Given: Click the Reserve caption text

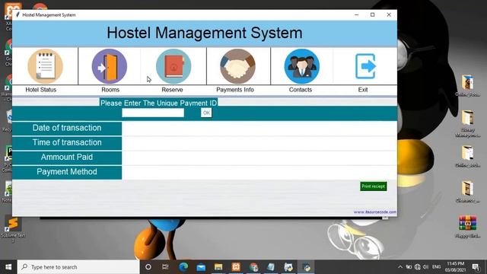Looking at the screenshot, I should pyautogui.click(x=172, y=90).
